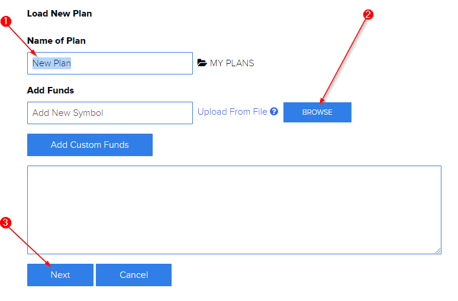Click the Load New Plan heading
Viewport: 458px width, 301px height.
point(59,13)
